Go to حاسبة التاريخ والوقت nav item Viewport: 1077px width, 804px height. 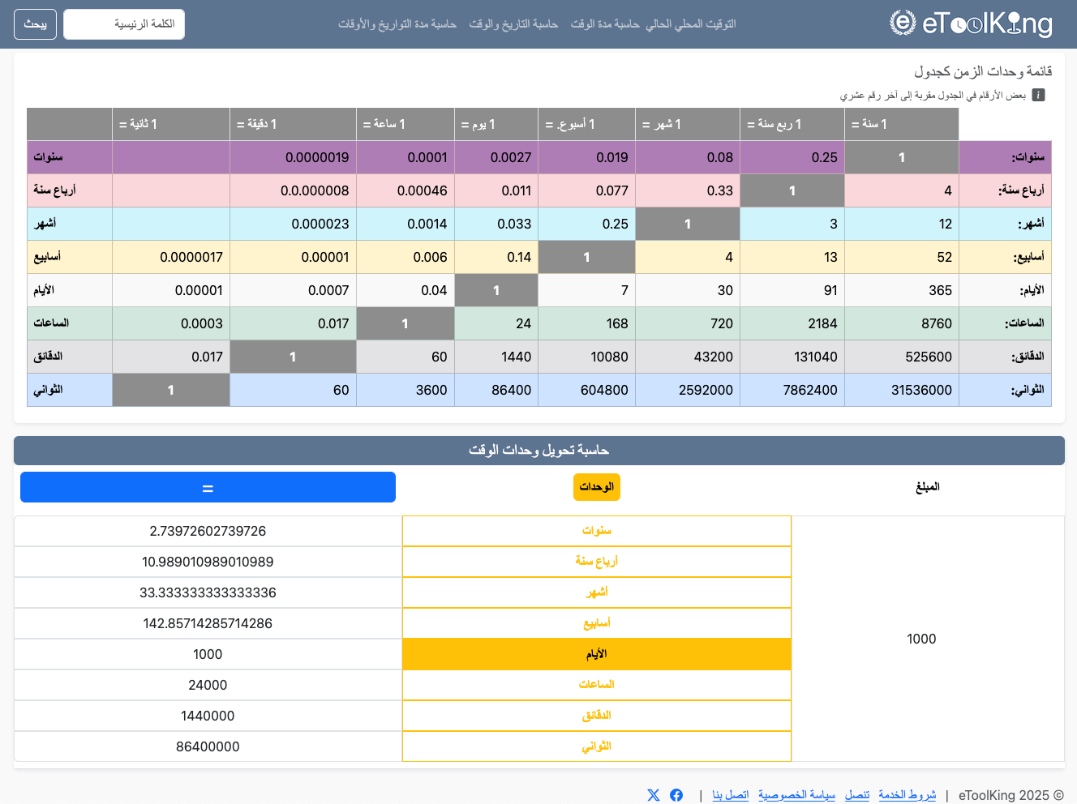[513, 24]
